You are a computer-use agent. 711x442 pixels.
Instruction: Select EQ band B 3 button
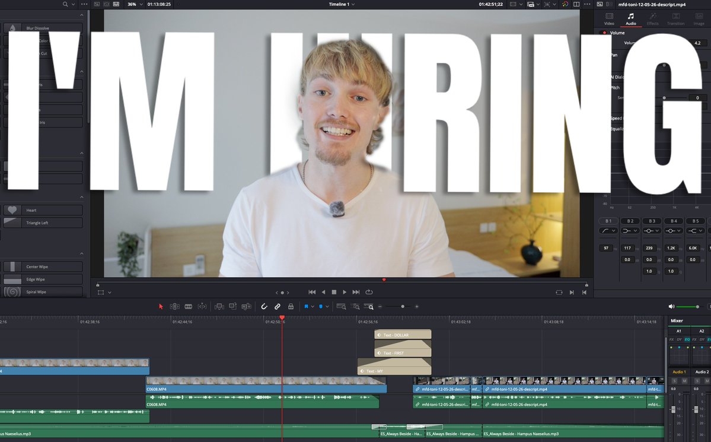[652, 221]
